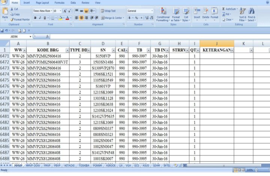Screen dimensions: 270x176
Task: Toggle Italic formatting
Action: (40, 18)
